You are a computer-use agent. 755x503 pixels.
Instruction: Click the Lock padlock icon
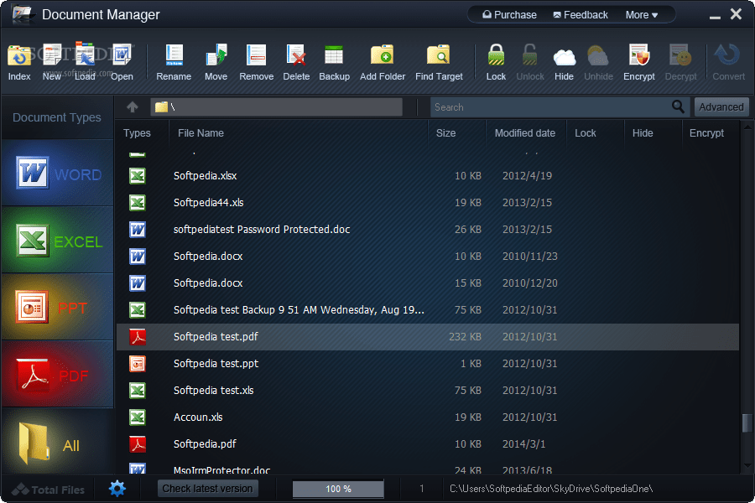(x=496, y=54)
